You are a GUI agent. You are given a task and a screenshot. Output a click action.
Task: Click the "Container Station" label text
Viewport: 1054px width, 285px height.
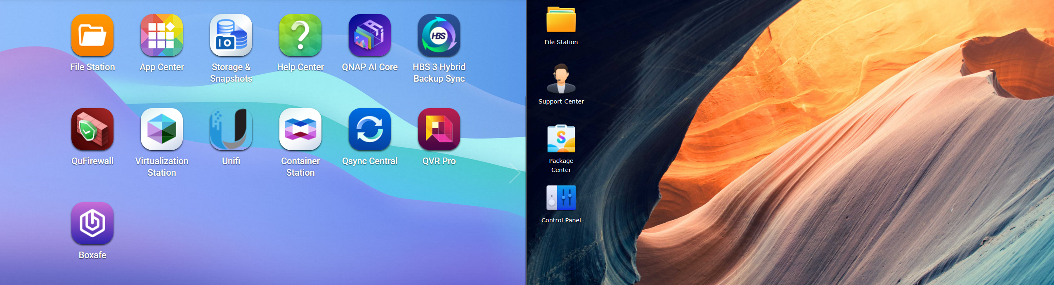point(300,167)
